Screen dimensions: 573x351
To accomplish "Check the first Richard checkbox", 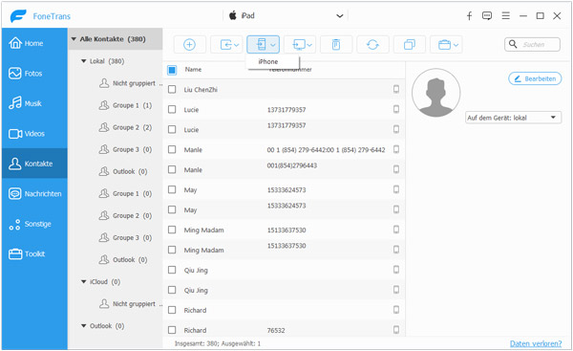I will point(172,310).
